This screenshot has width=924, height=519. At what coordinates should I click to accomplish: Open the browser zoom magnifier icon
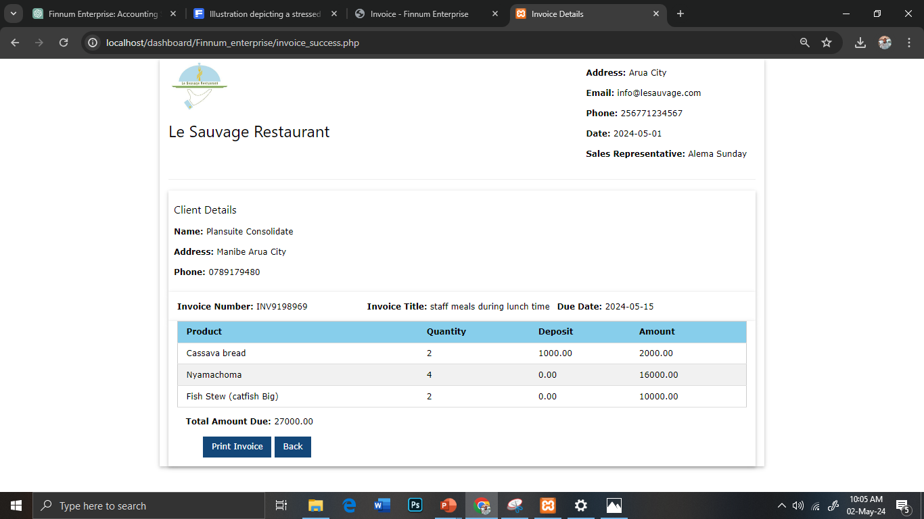pos(804,43)
